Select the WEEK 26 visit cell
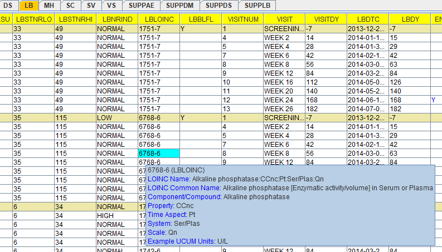The image size is (442, 252). click(284, 108)
